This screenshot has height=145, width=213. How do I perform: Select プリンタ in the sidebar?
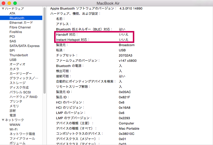[x=16, y=101]
